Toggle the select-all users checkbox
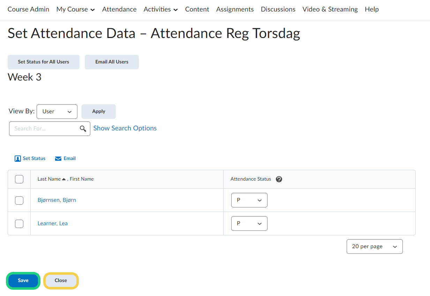Viewport: 430px width, 296px height. tap(19, 179)
